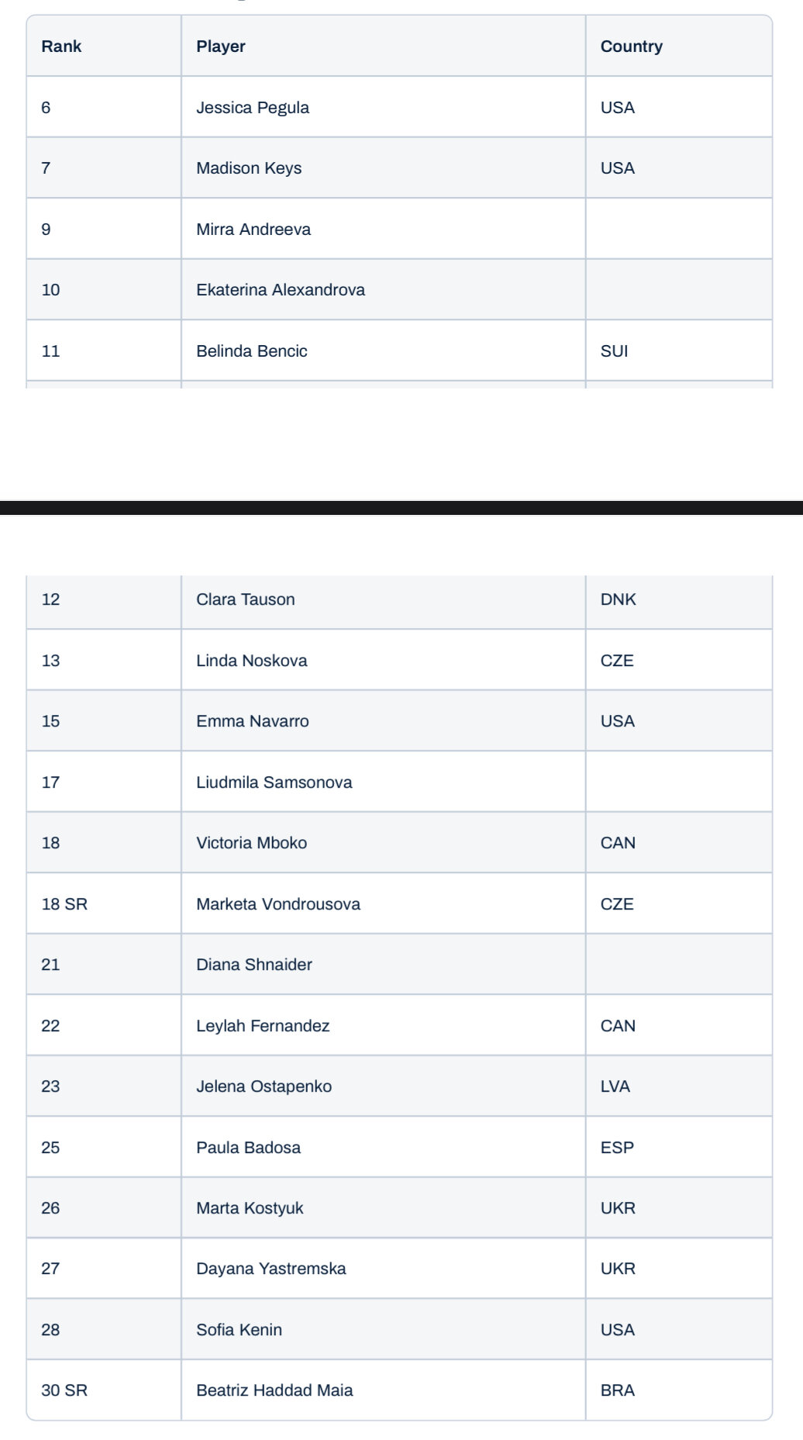The height and width of the screenshot is (1440, 803).
Task: Click Ekaterina Alexandrova's name
Action: [281, 290]
